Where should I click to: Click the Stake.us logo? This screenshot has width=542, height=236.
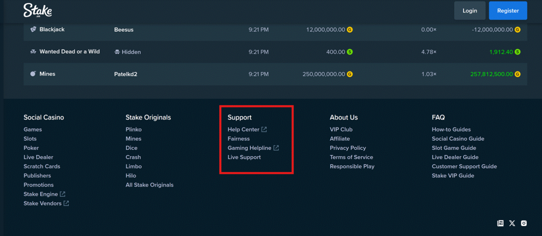click(38, 11)
